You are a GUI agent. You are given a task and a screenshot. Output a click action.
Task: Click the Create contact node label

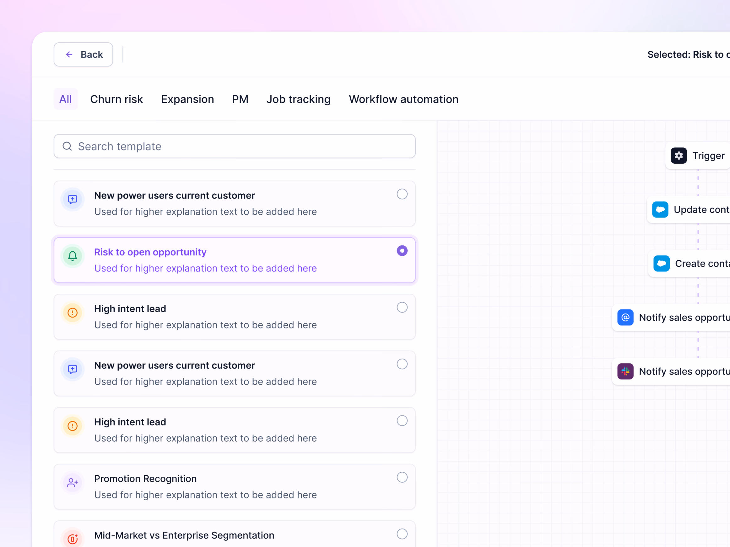pos(702,264)
